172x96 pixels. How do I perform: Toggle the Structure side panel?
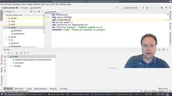(2, 80)
